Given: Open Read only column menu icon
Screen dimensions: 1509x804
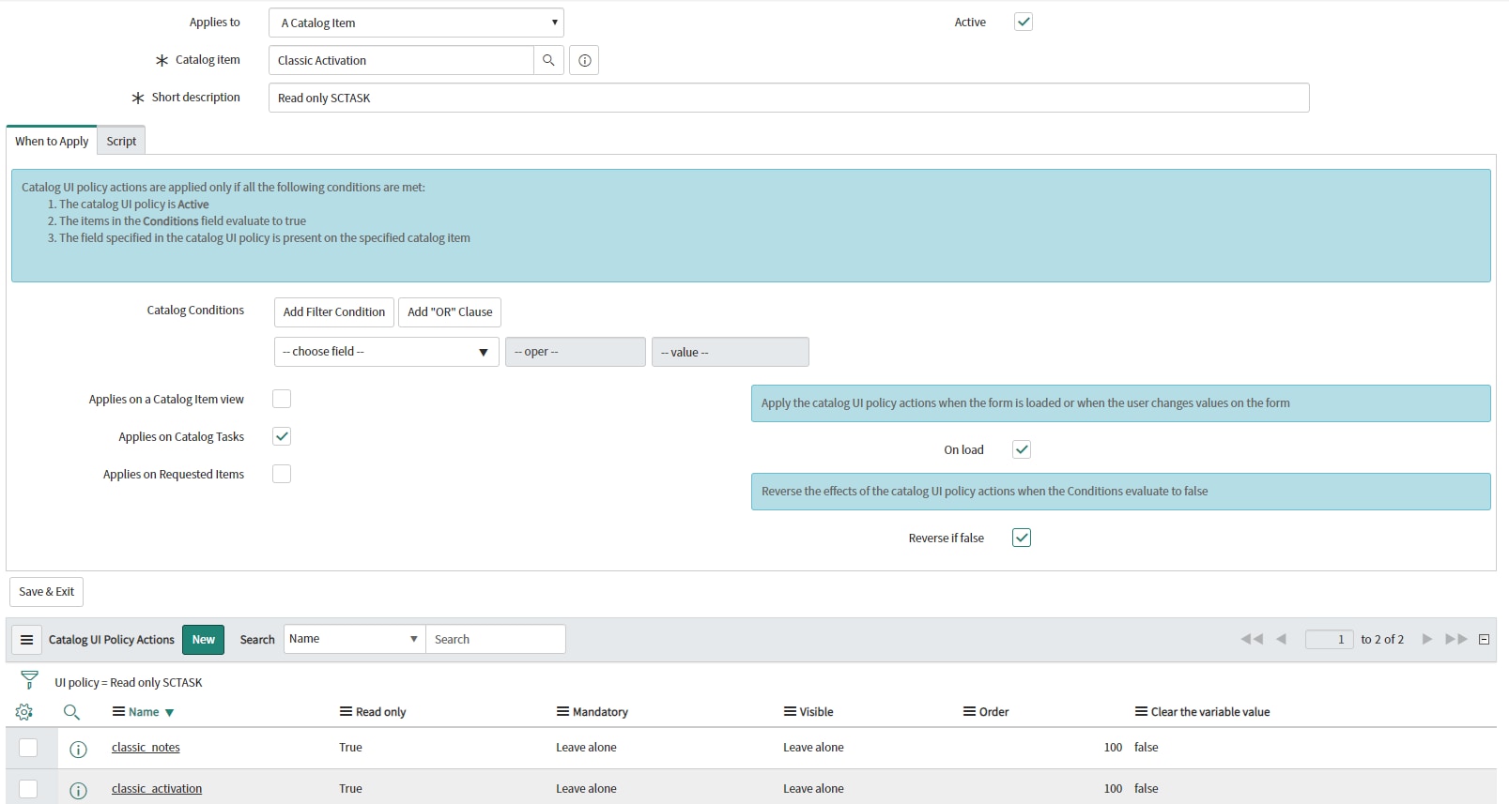Looking at the screenshot, I should pos(346,712).
